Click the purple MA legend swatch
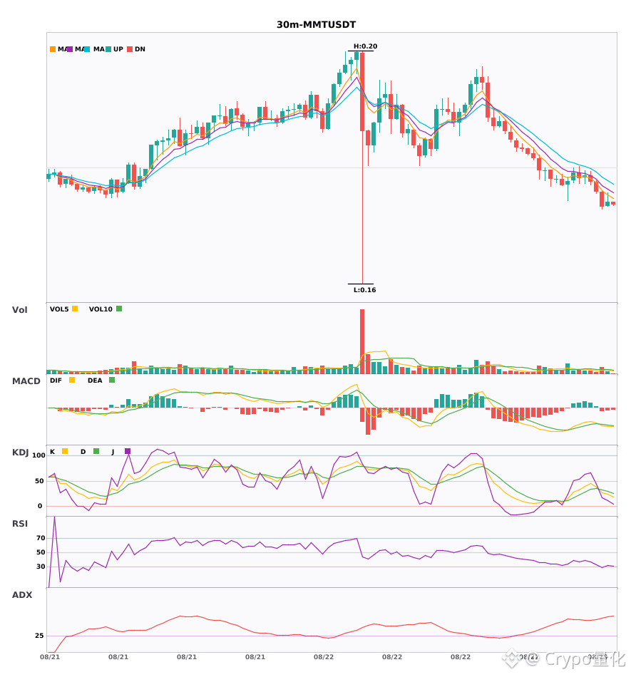The width and height of the screenshot is (631, 677). tap(70, 49)
